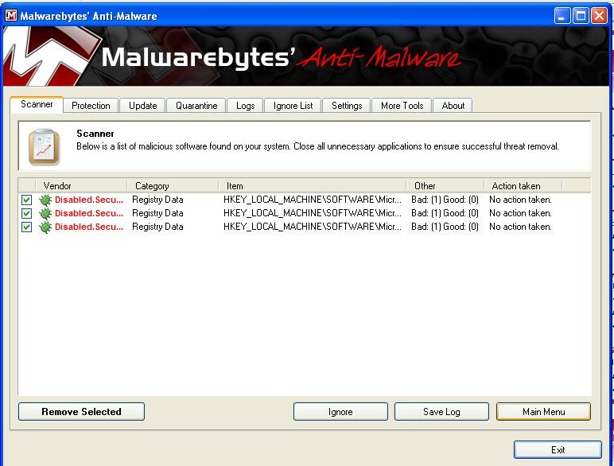Viewport: 614px width, 466px height.
Task: Uncheck the first Disabled.Secu... entry checkbox
Action: click(26, 200)
